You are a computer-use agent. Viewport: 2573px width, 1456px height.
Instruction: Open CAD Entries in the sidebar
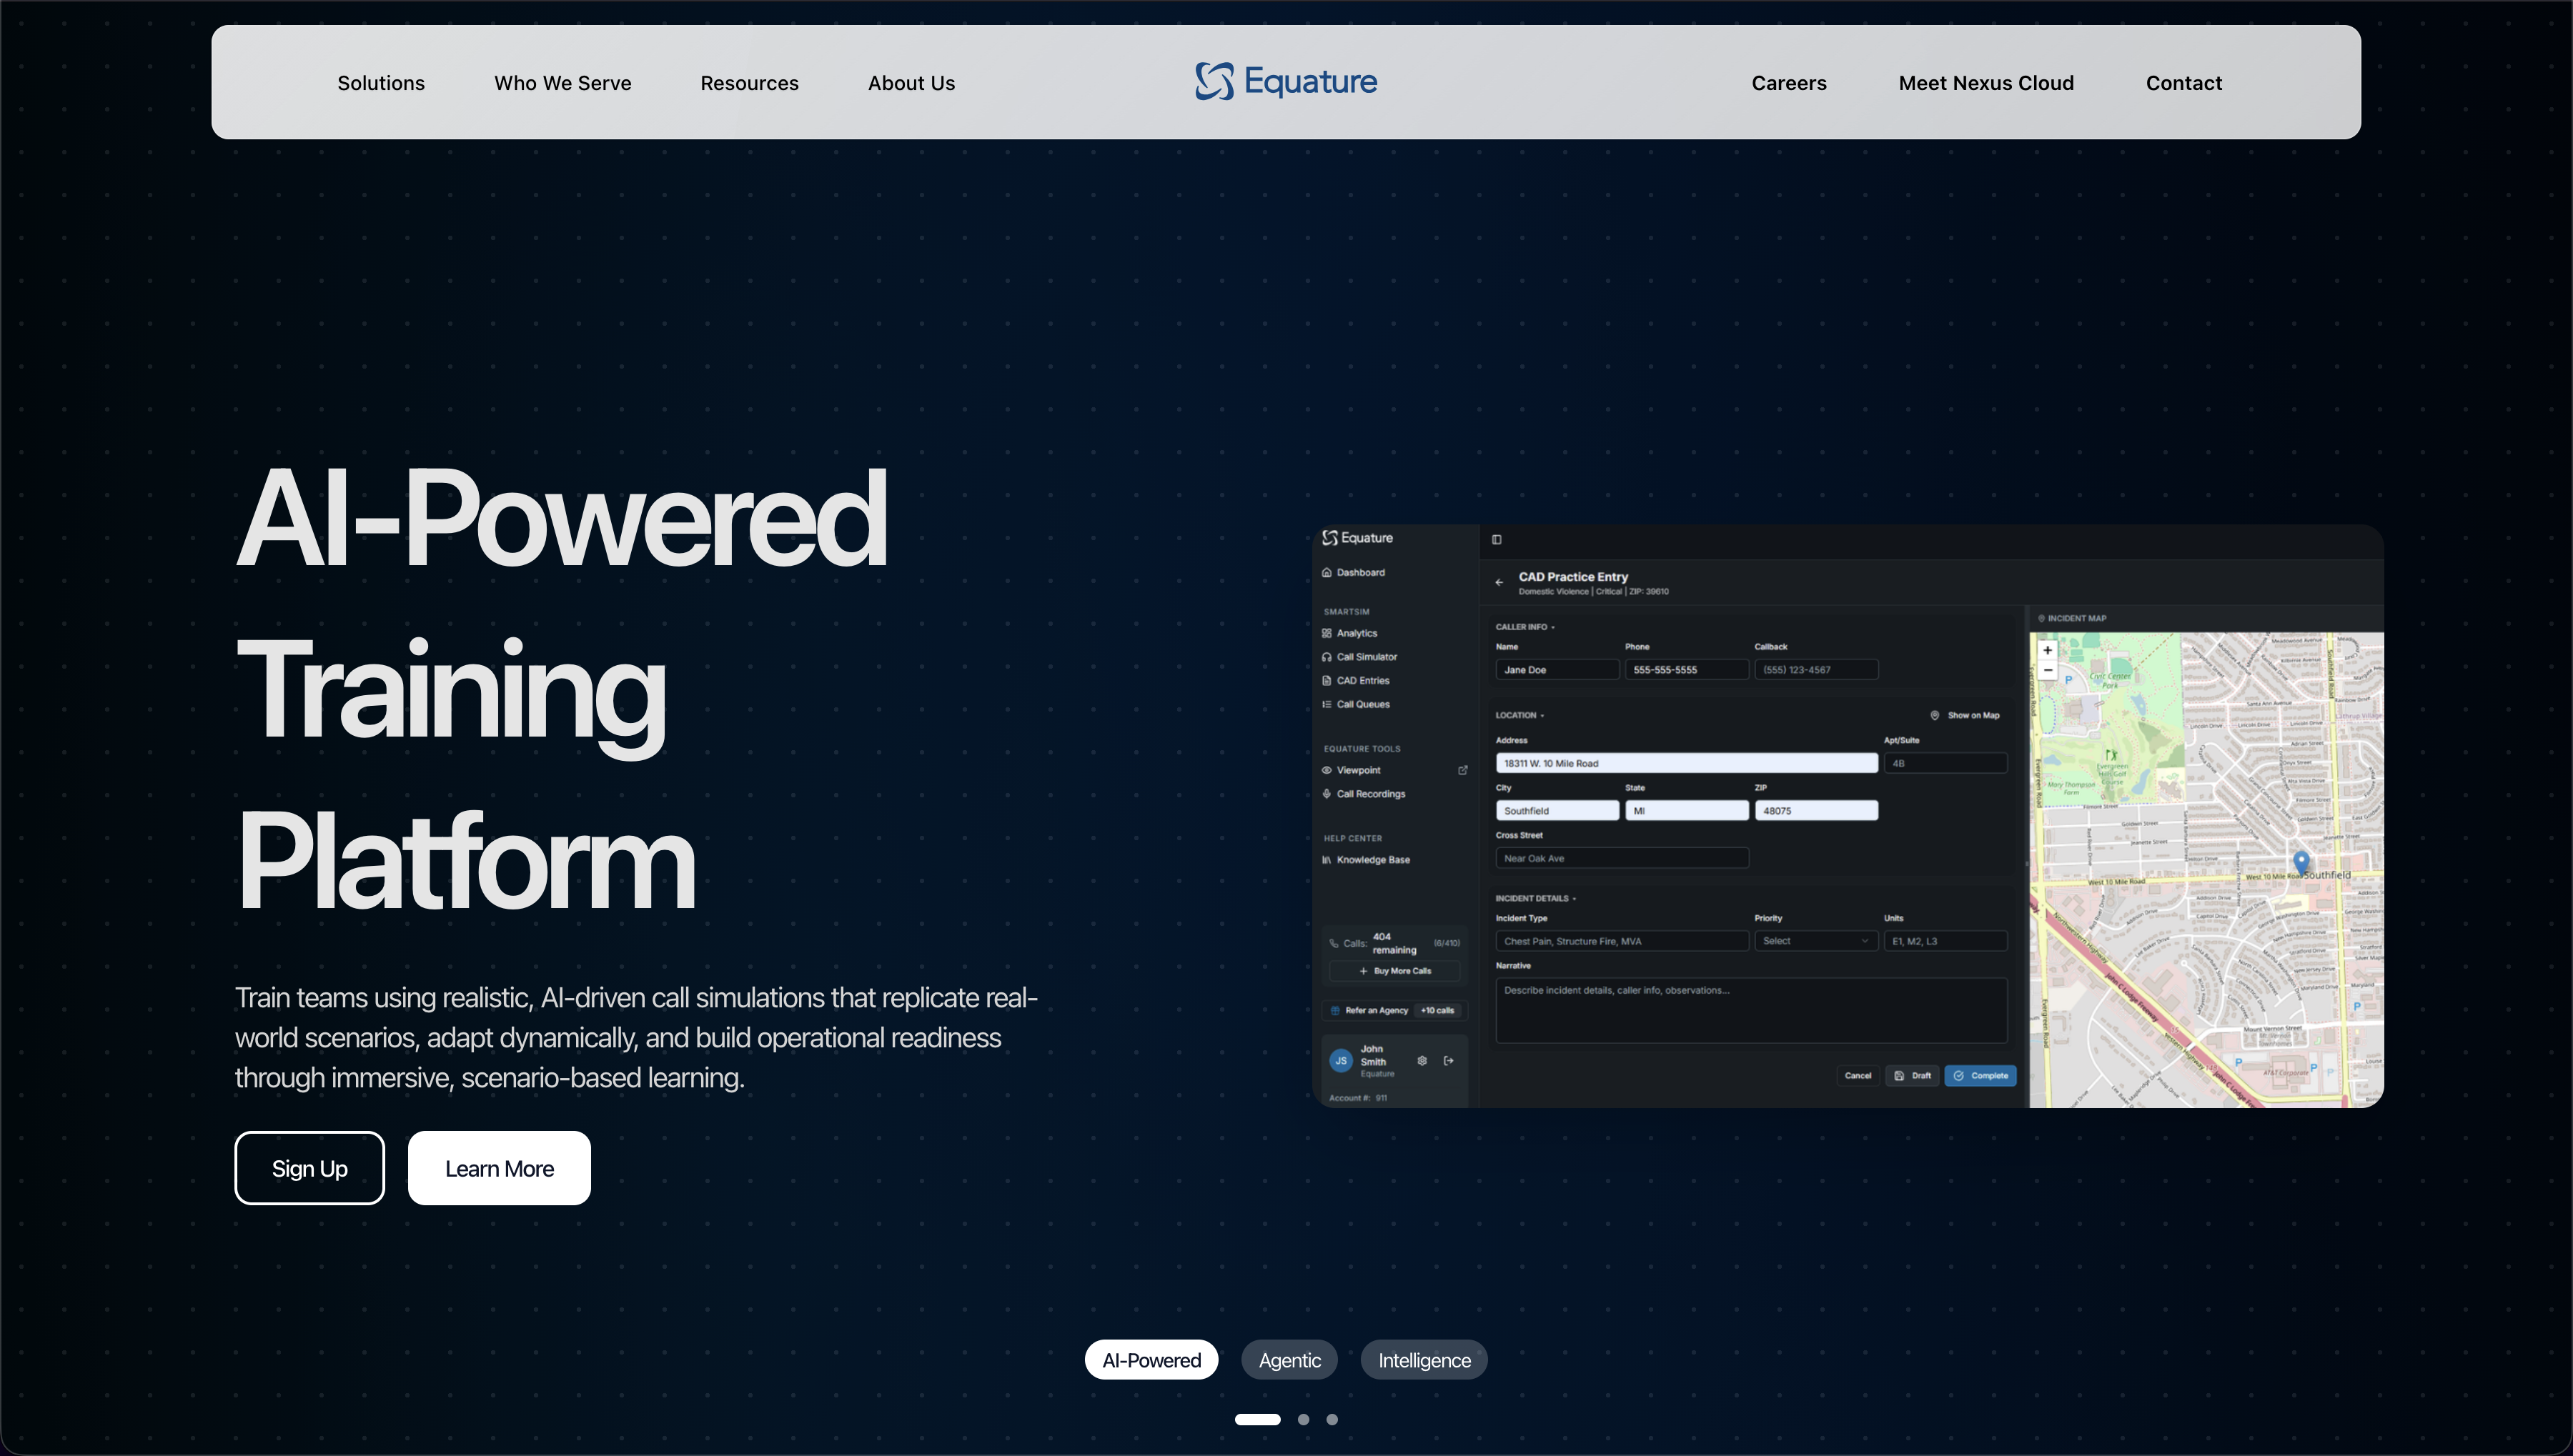point(1329,680)
